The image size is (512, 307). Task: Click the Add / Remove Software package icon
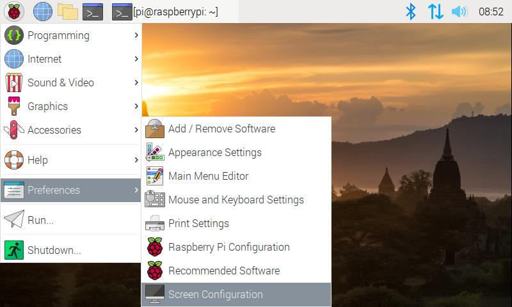pos(155,129)
